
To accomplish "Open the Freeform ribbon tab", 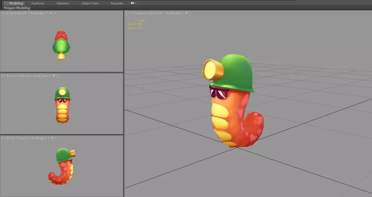I will click(38, 3).
